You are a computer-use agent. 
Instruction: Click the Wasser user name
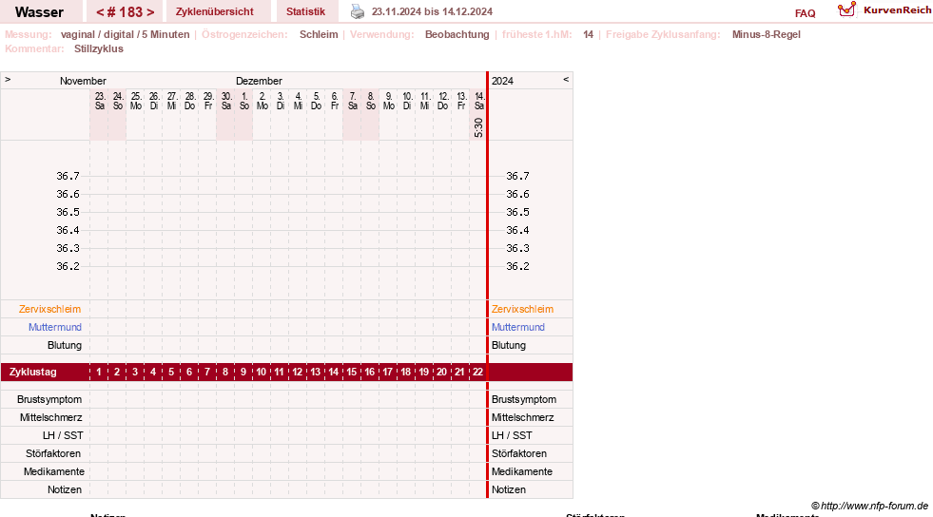point(39,12)
